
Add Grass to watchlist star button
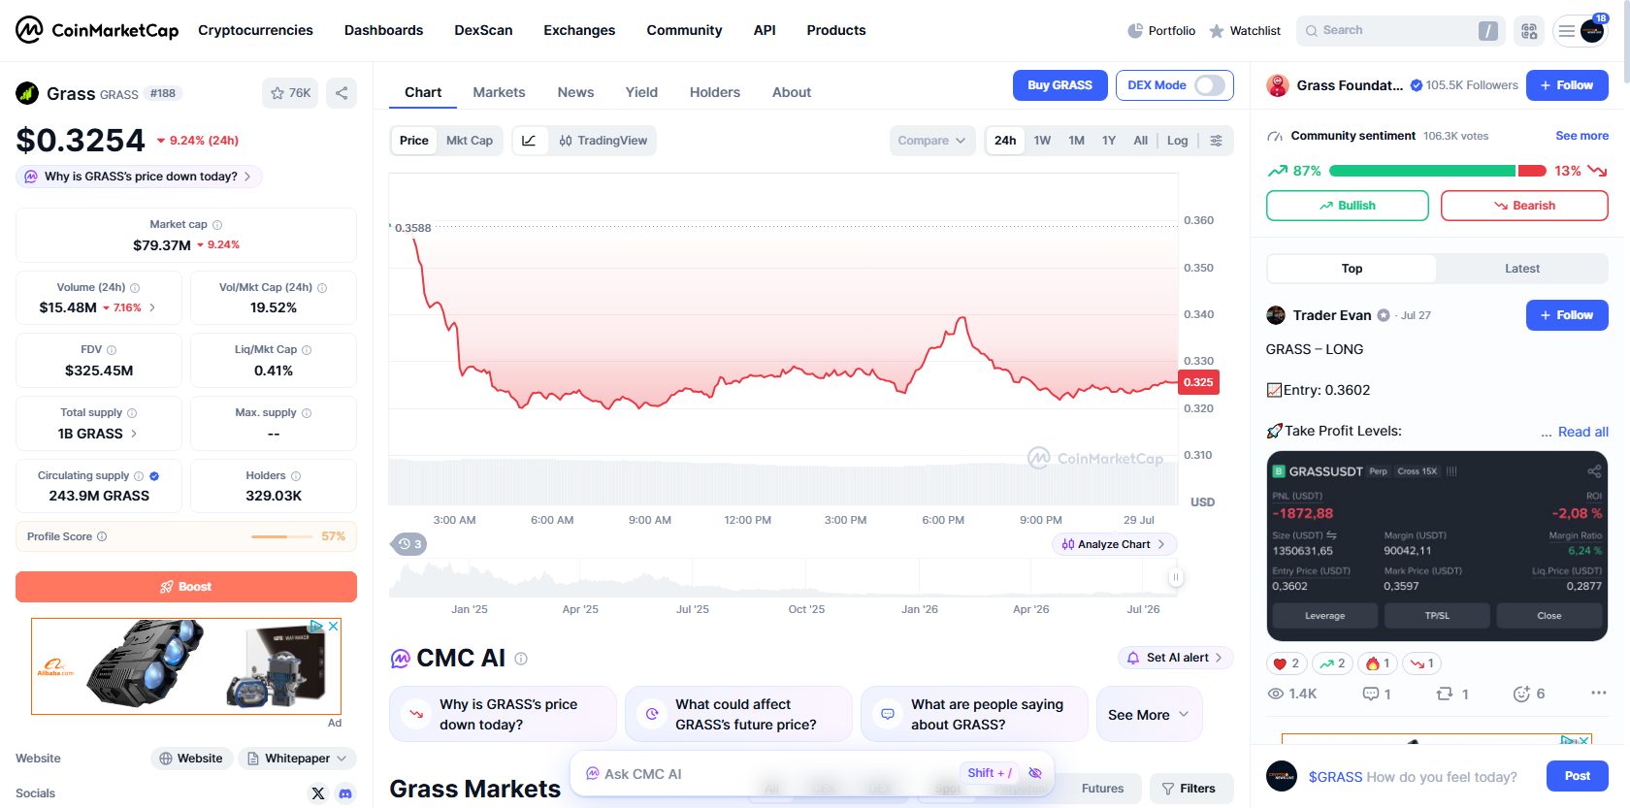click(x=290, y=93)
